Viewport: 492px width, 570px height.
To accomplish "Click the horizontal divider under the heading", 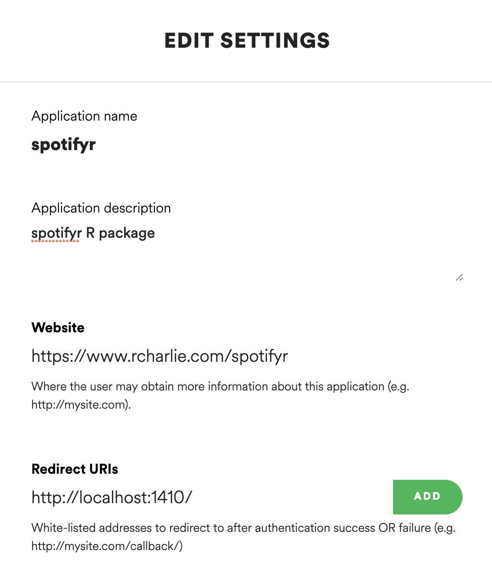I will click(246, 82).
